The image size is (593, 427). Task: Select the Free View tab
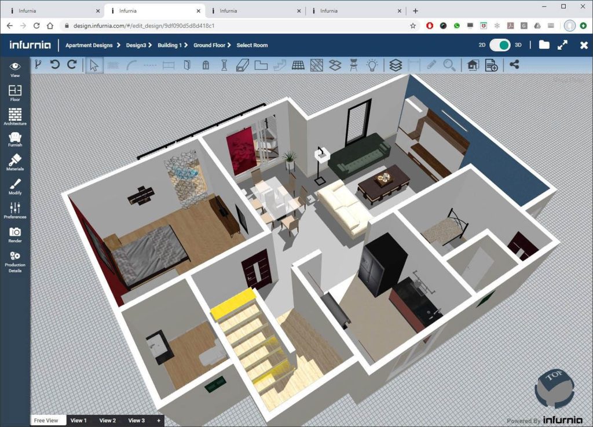point(46,420)
